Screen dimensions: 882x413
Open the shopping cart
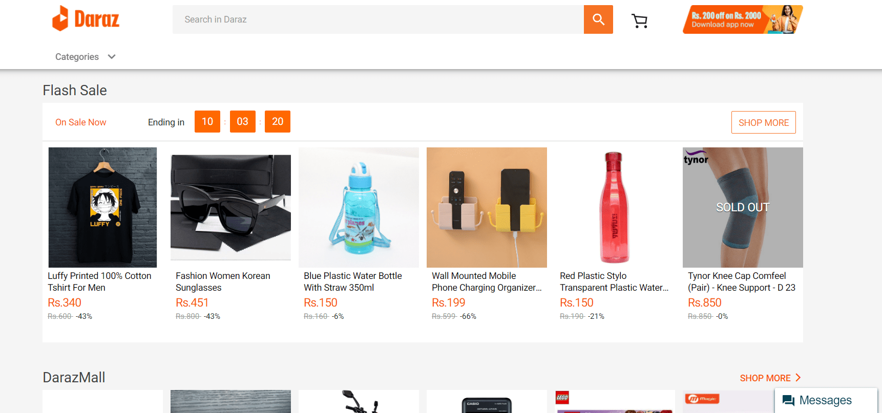[x=639, y=20]
